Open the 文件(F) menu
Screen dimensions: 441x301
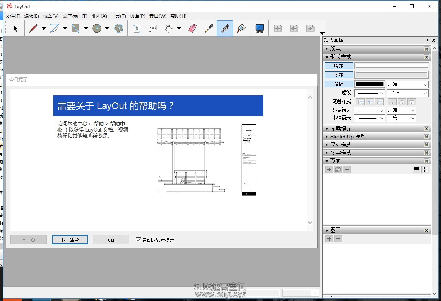(x=13, y=16)
